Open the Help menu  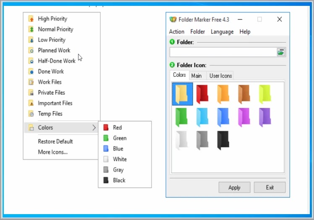point(245,31)
